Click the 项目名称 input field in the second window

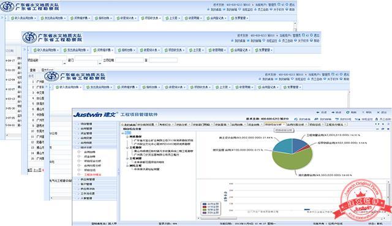[53, 59]
